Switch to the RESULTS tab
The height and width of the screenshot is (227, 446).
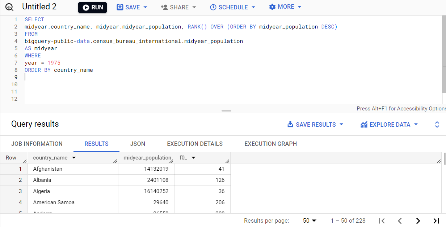pyautogui.click(x=97, y=144)
